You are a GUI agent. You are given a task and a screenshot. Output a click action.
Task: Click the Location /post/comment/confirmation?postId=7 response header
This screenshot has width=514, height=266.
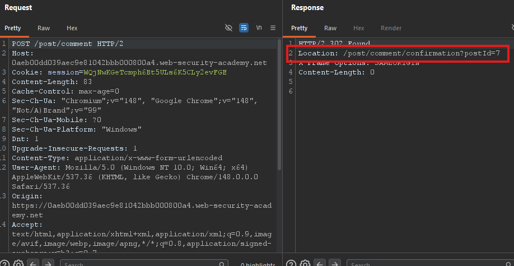point(399,53)
